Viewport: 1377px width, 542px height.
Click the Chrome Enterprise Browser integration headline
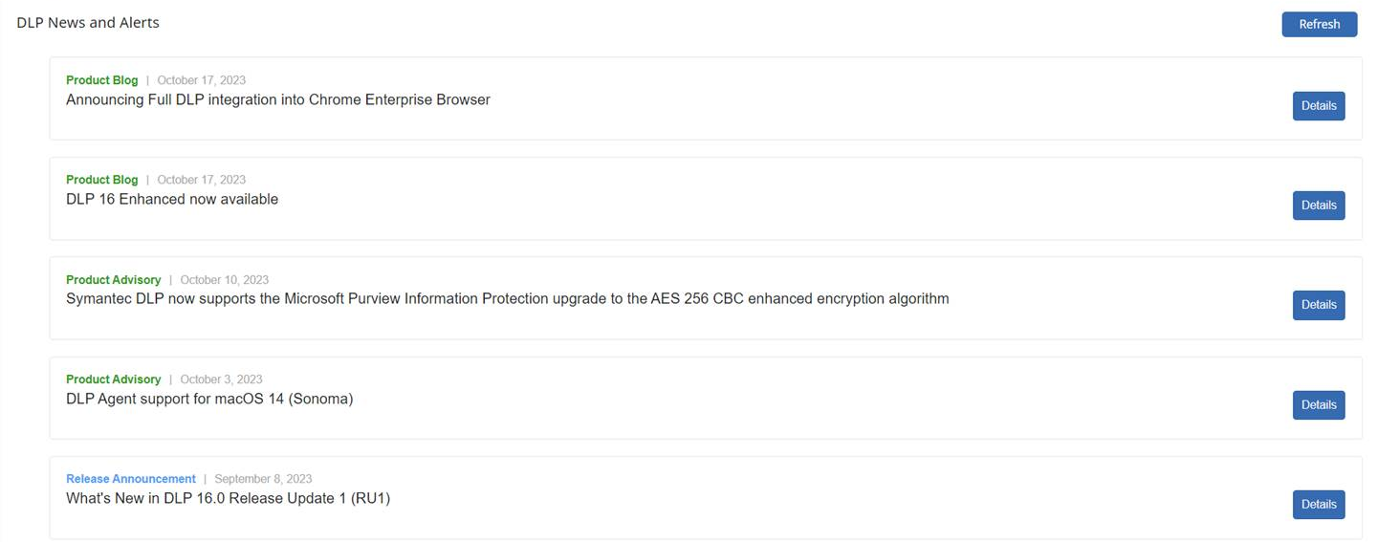pos(278,99)
